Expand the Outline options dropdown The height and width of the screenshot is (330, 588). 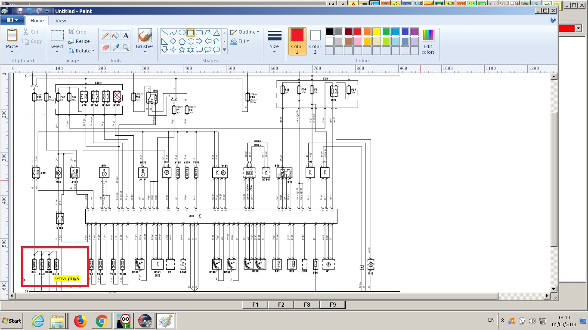[x=244, y=32]
